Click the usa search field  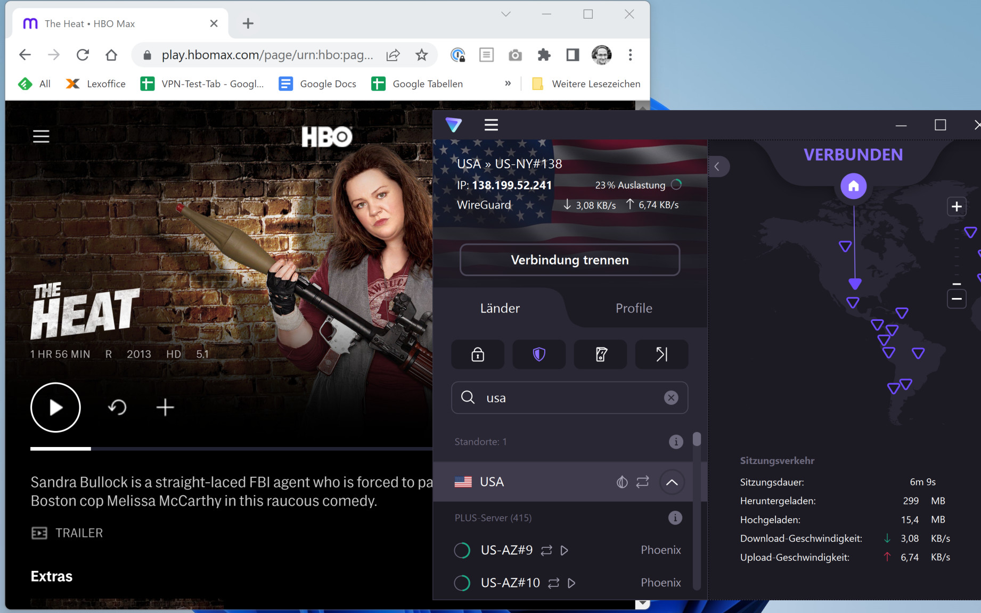(x=569, y=397)
